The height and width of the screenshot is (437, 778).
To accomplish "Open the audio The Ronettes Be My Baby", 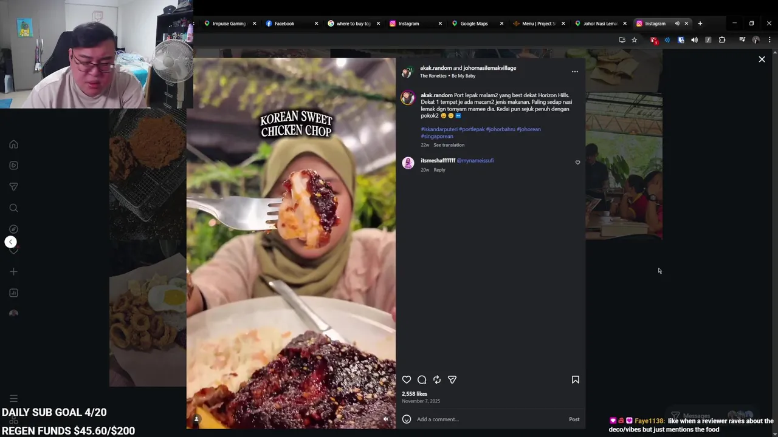I will (x=448, y=76).
